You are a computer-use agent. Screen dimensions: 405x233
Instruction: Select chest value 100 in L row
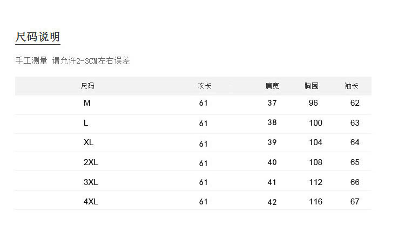pyautogui.click(x=315, y=123)
